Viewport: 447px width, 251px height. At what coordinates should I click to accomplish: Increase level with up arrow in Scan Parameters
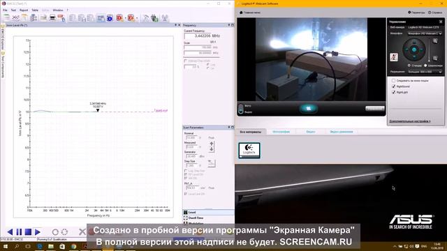[x=212, y=144]
